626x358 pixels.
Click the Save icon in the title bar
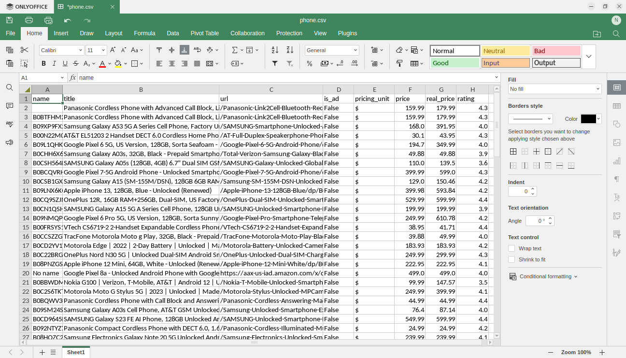9,20
